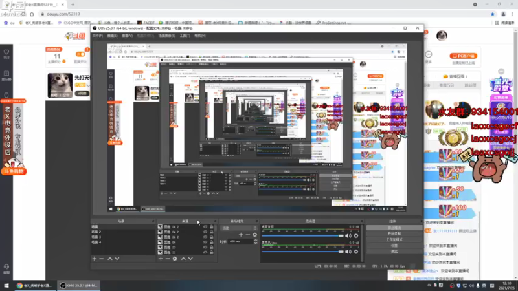
Task: Open the Chrome profile avatar icon
Action: [x=503, y=14]
